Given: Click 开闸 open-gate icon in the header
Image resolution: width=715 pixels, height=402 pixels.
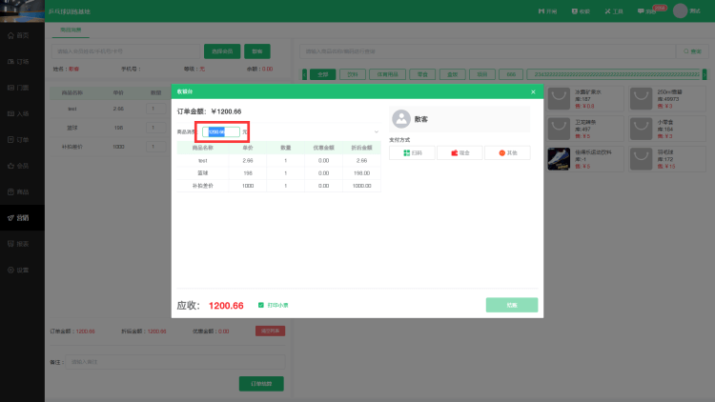Looking at the screenshot, I should (546, 10).
